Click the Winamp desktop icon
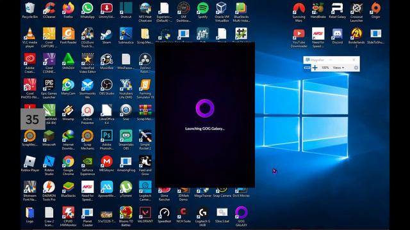 point(69,112)
